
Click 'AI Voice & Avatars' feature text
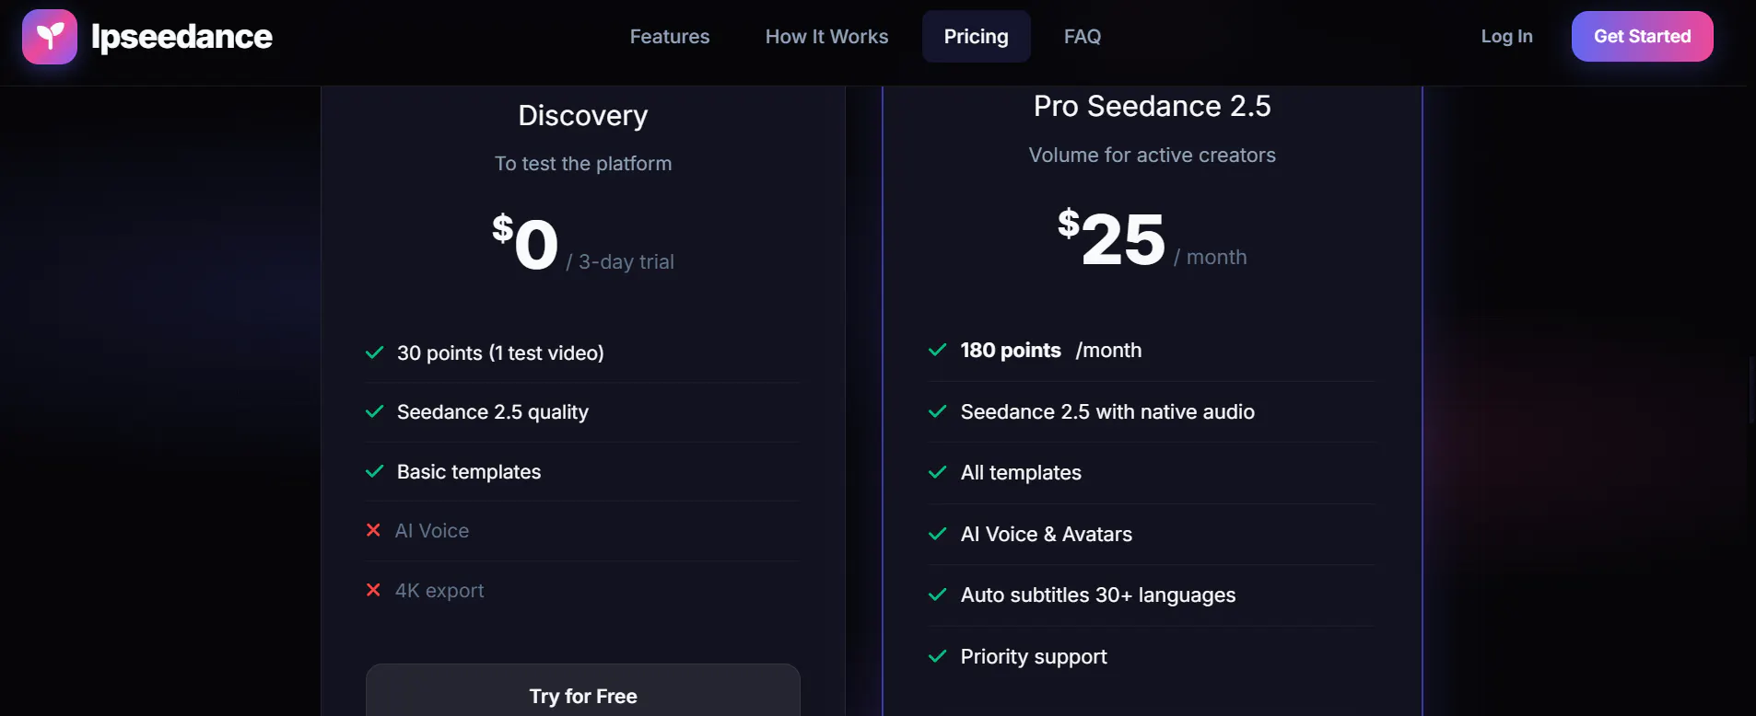point(1047,535)
